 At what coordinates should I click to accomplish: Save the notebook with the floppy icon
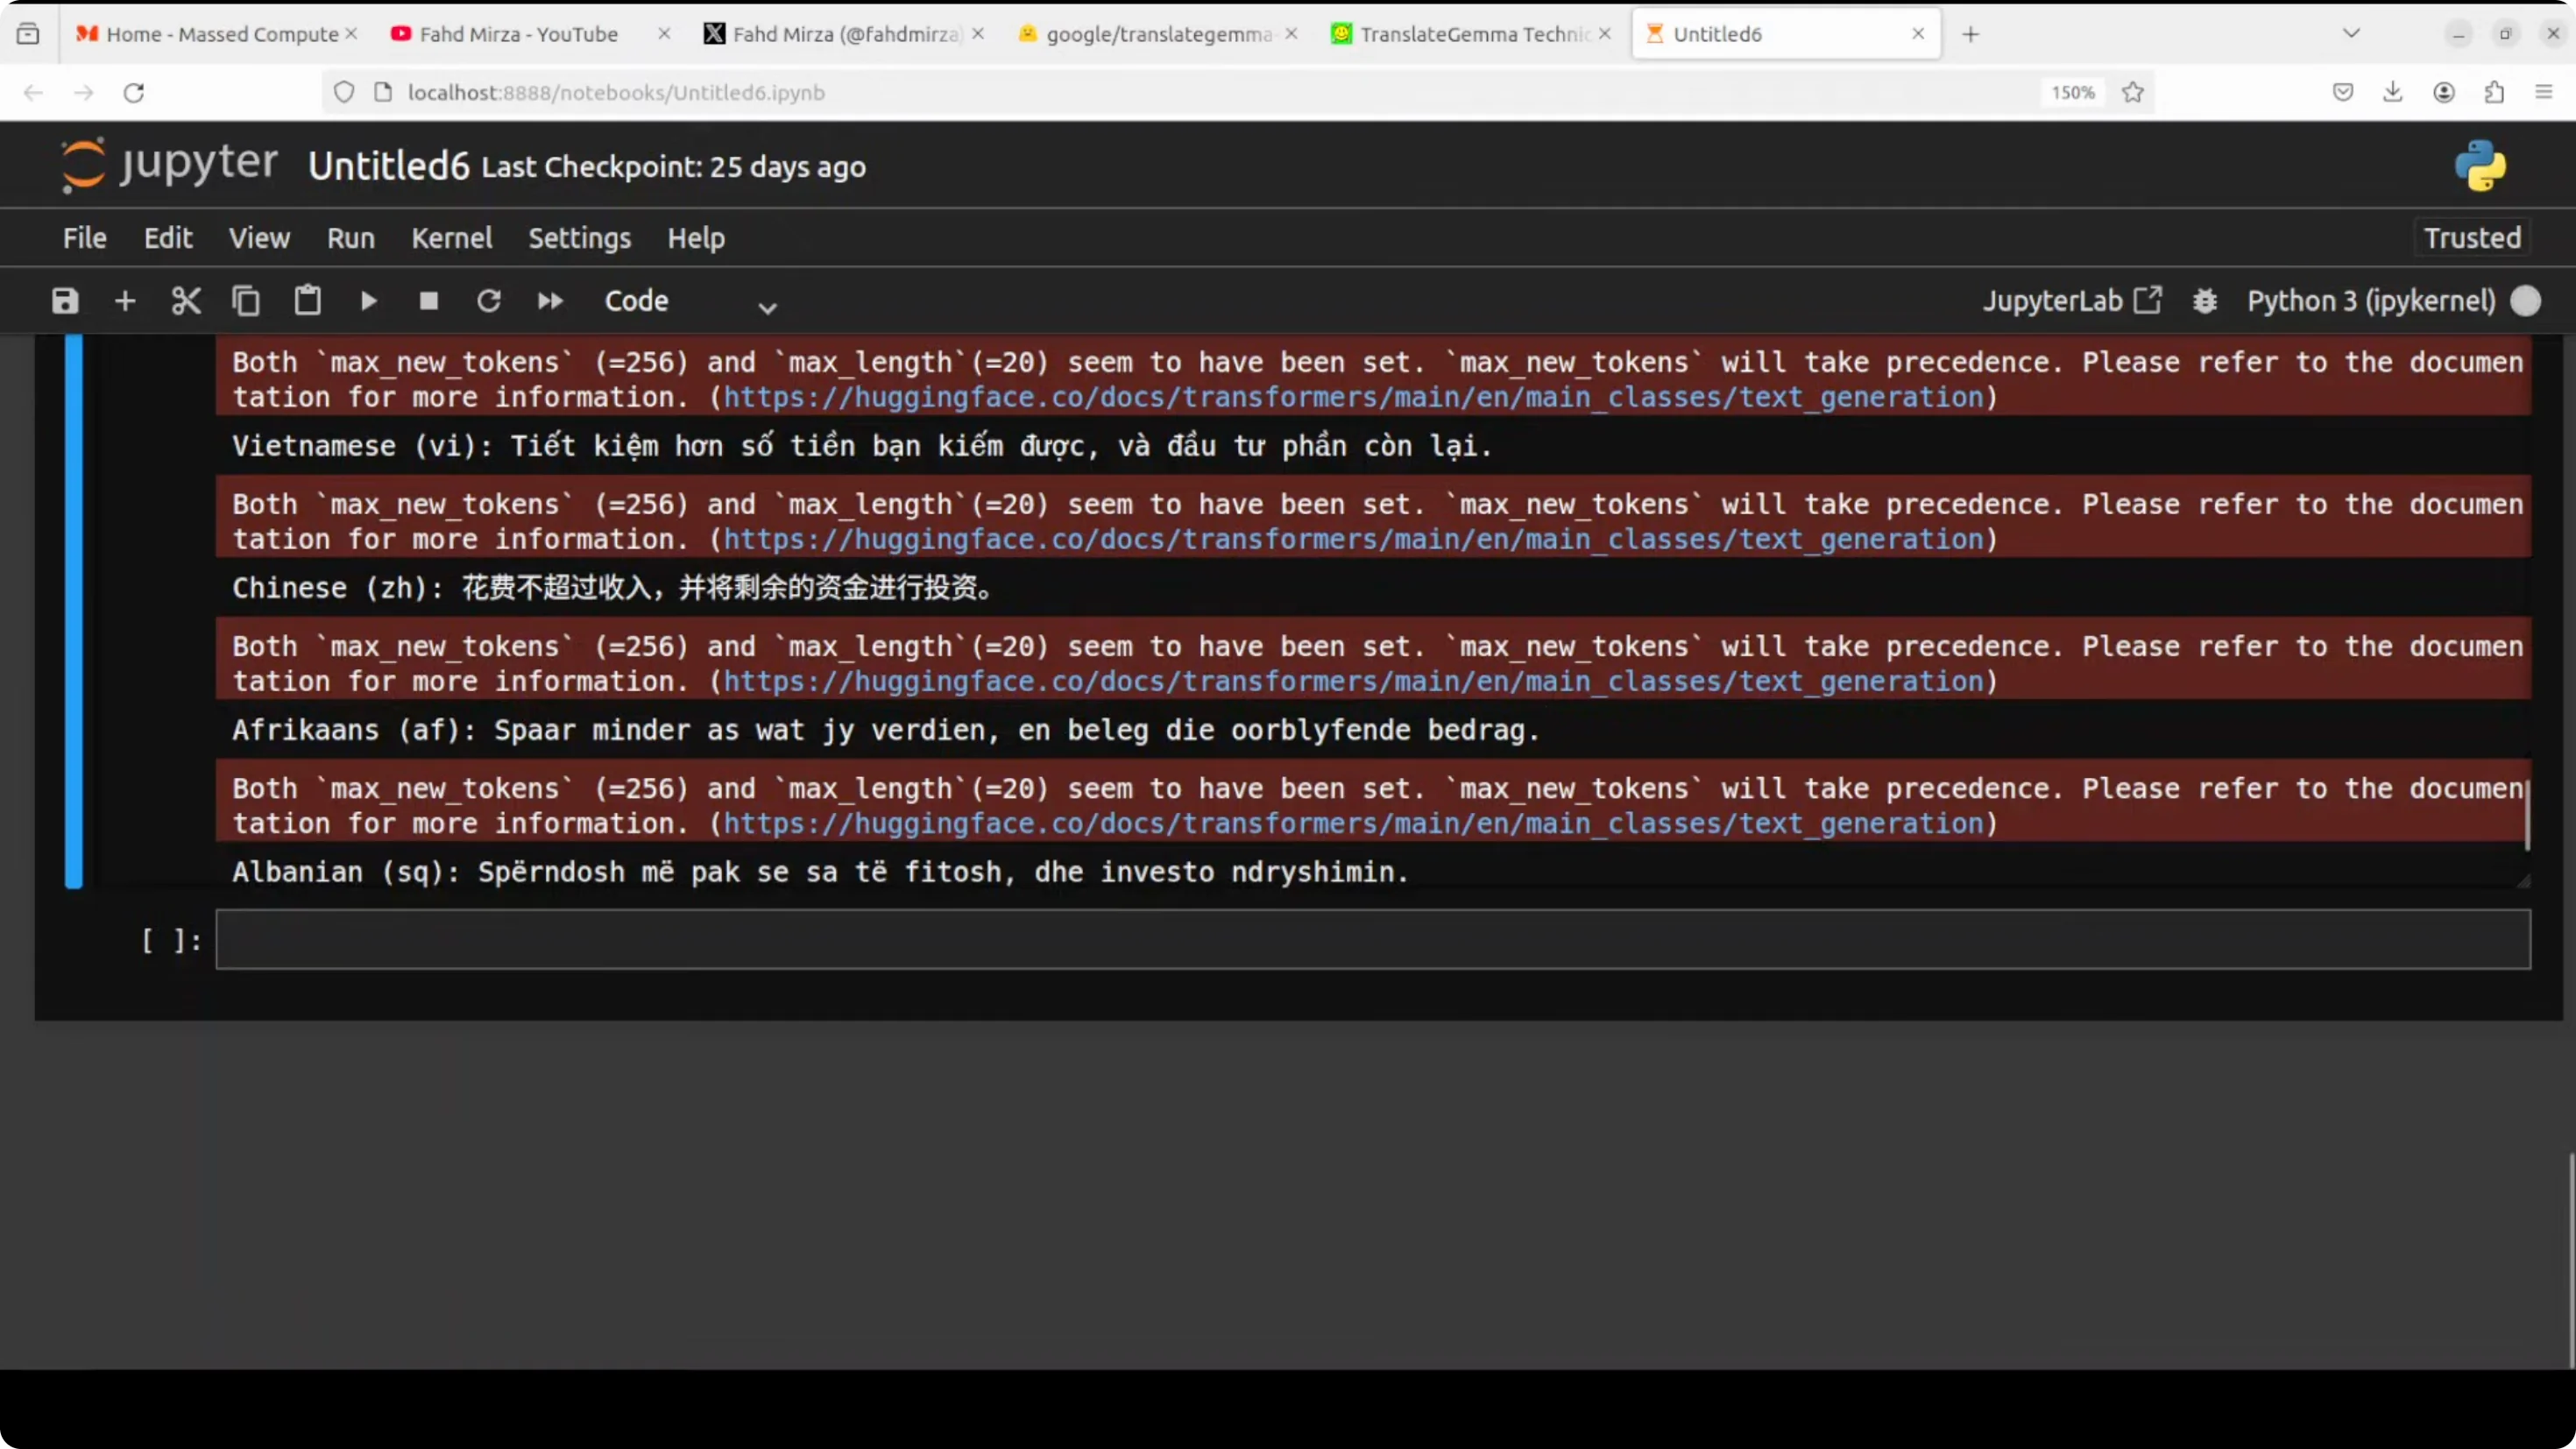point(65,301)
